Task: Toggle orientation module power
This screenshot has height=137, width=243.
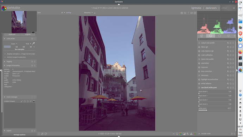Action: (x=199, y=63)
